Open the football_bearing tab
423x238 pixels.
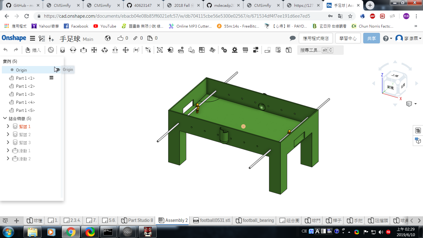click(x=255, y=220)
